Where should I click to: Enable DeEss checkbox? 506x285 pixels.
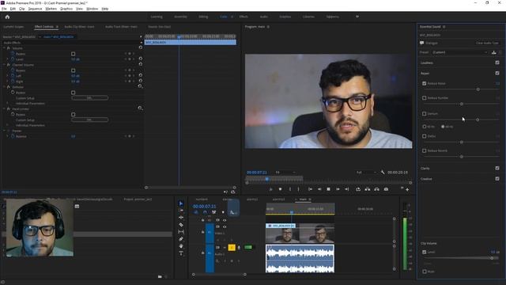(x=425, y=136)
